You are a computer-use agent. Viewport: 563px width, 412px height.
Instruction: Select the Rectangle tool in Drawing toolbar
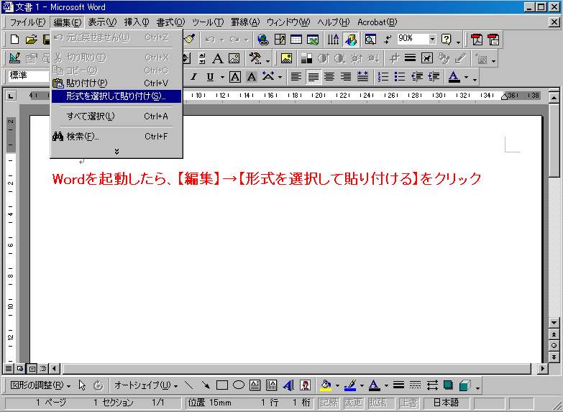222,385
